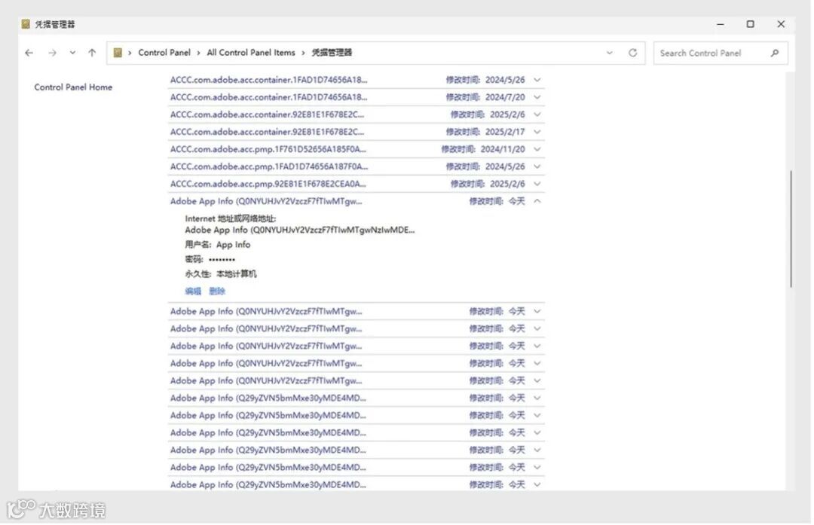The width and height of the screenshot is (814, 525).
Task: Click 编辑 link to edit credential
Action: pyautogui.click(x=193, y=291)
